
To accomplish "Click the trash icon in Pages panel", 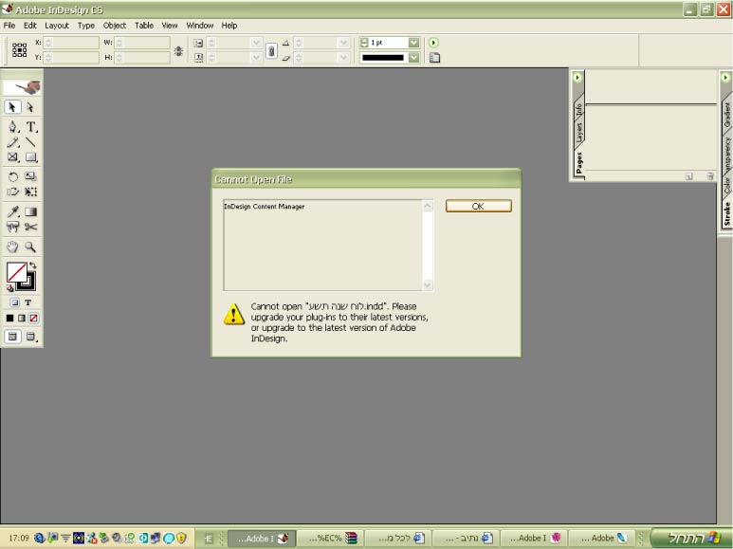I will [710, 176].
